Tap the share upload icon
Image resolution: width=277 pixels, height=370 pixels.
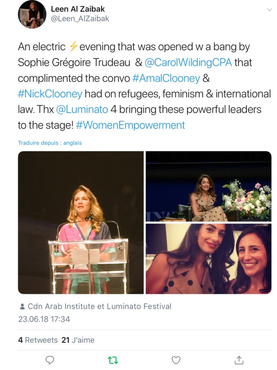tap(239, 360)
